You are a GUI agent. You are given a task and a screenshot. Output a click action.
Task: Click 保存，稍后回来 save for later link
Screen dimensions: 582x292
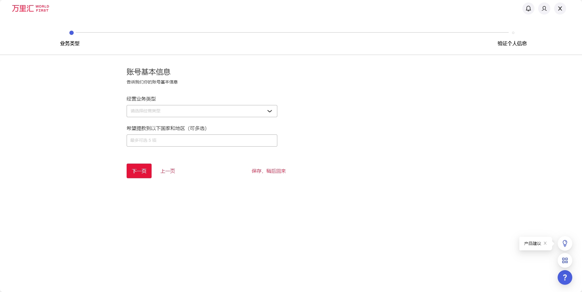pyautogui.click(x=269, y=171)
